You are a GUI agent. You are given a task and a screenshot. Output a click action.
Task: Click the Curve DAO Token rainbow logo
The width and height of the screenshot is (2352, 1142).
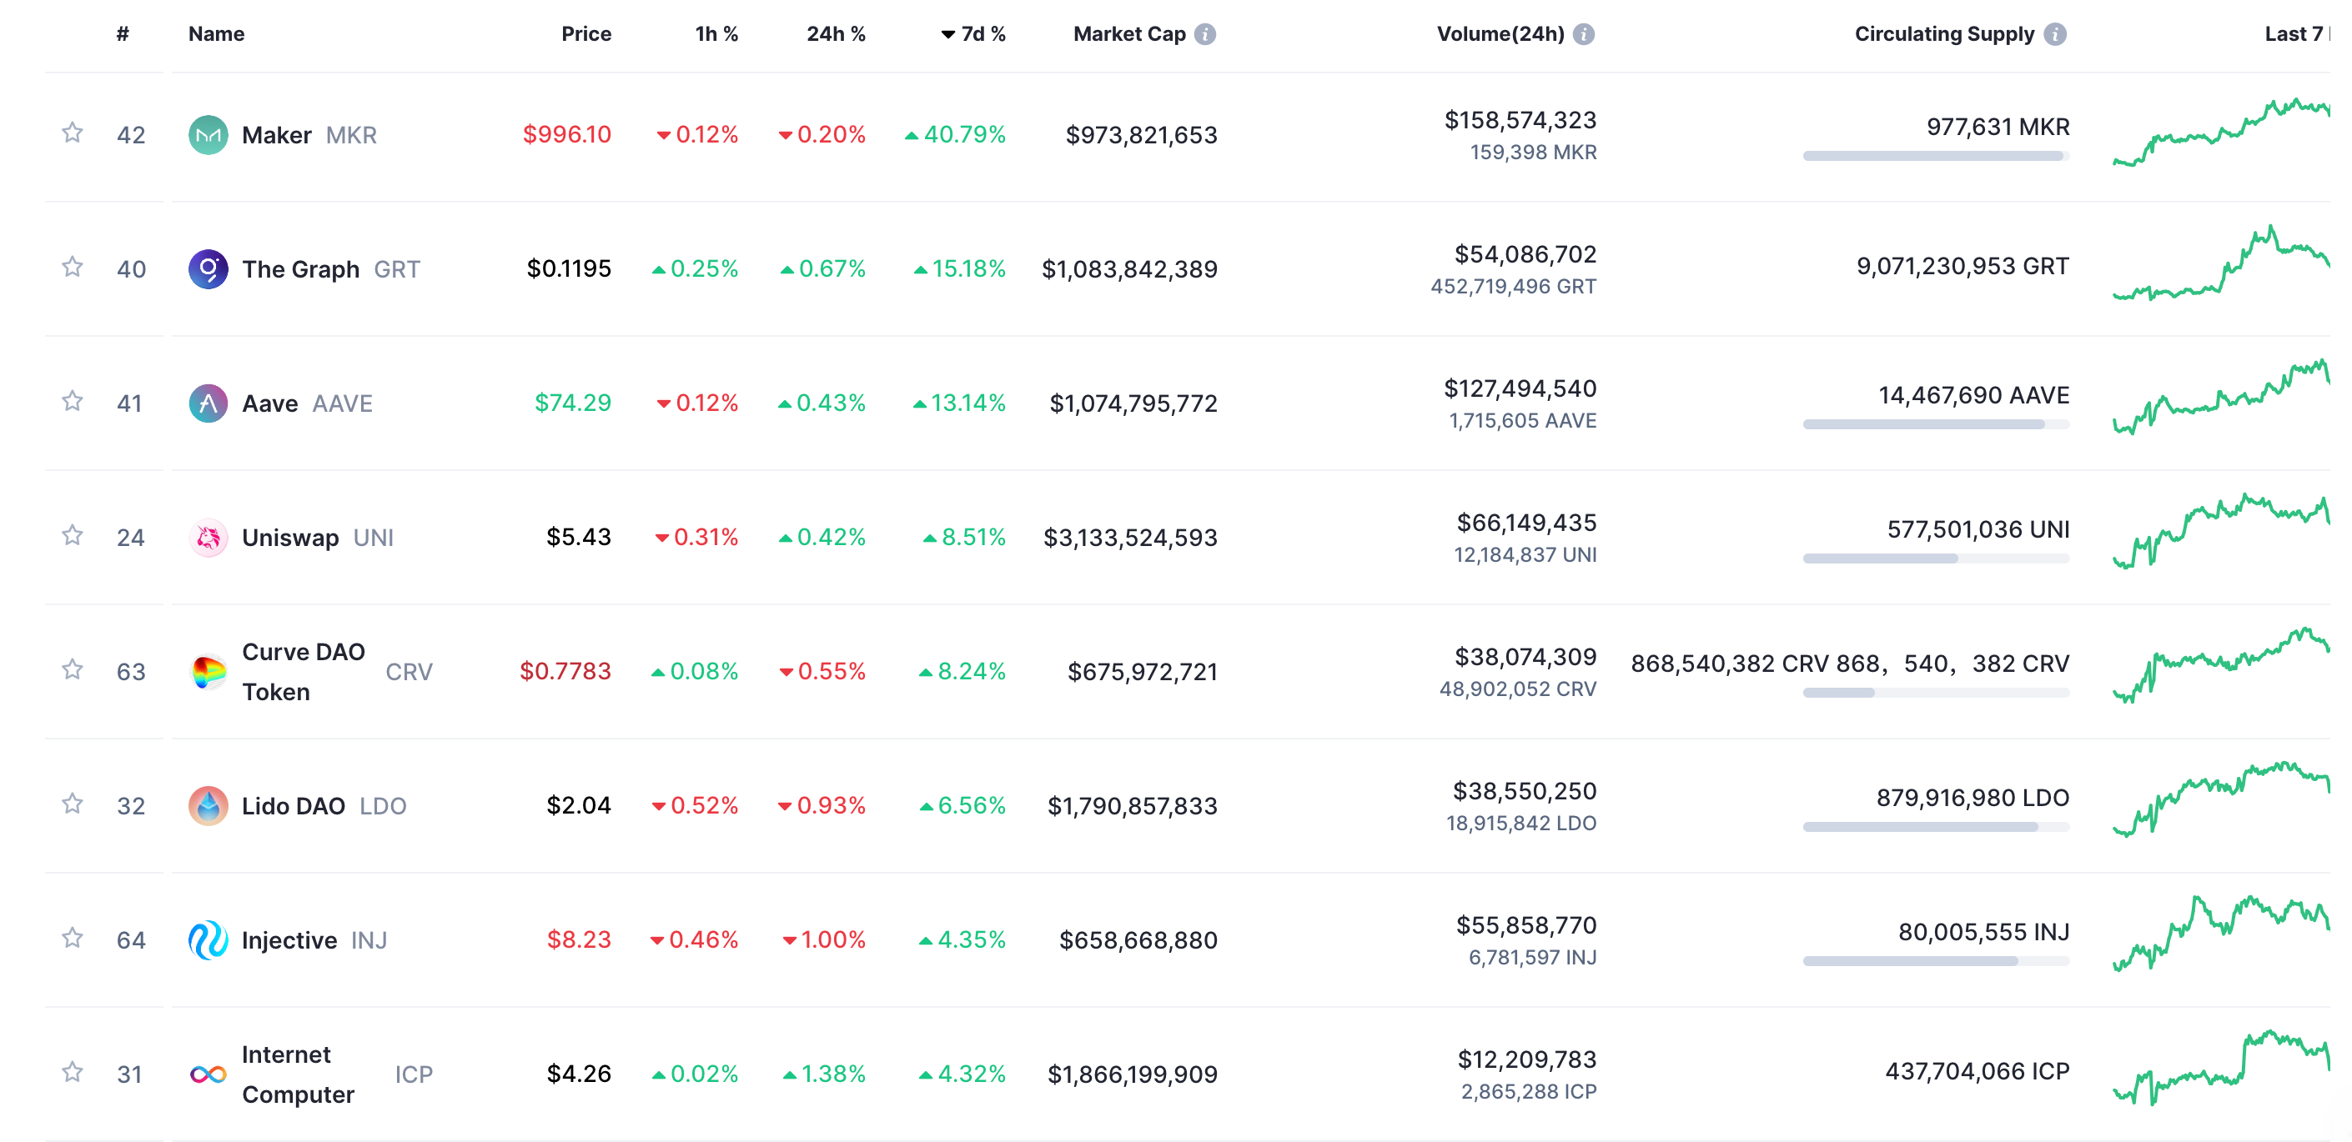(x=209, y=672)
